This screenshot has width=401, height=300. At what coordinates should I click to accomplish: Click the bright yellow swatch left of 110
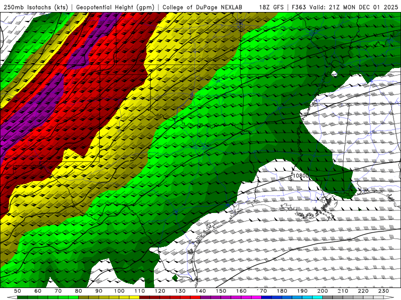tap(134, 297)
